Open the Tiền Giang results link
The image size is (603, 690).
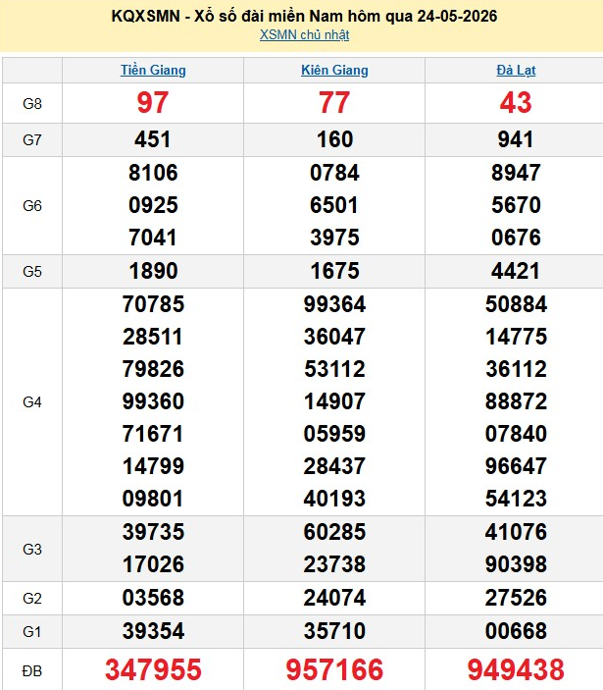pyautogui.click(x=153, y=70)
